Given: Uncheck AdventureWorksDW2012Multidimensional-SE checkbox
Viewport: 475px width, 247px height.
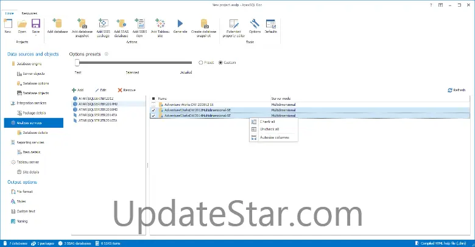Looking at the screenshot, I should [x=153, y=110].
